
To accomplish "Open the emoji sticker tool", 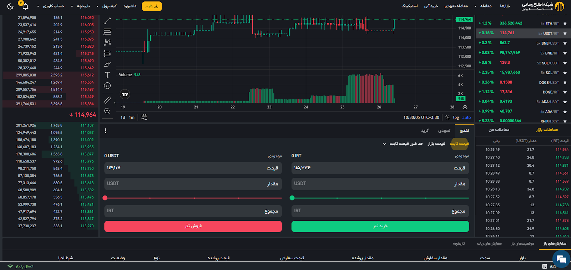I will (x=107, y=86).
